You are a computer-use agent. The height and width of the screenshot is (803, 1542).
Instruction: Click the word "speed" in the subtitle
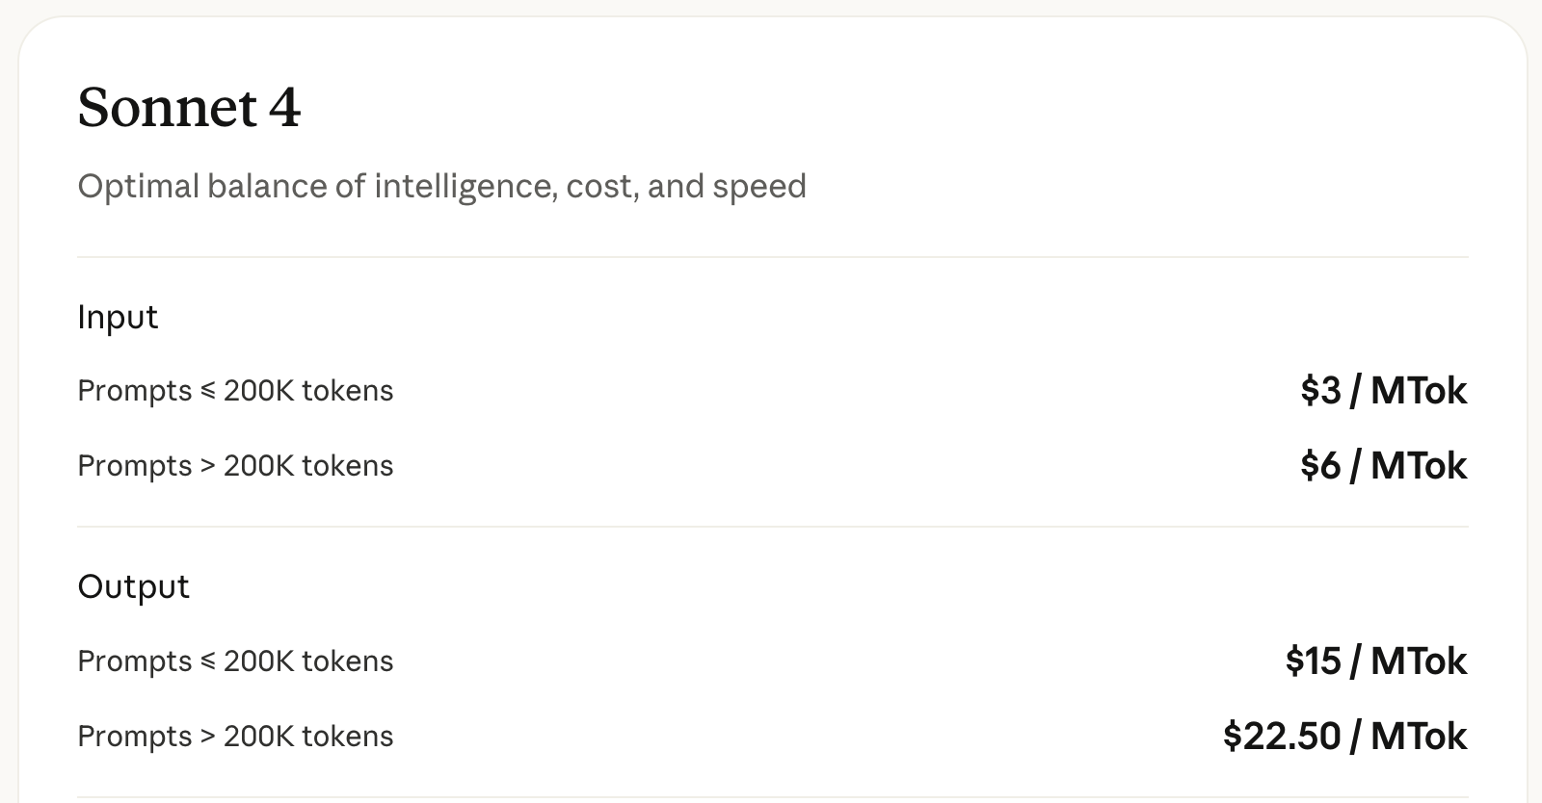(x=758, y=186)
